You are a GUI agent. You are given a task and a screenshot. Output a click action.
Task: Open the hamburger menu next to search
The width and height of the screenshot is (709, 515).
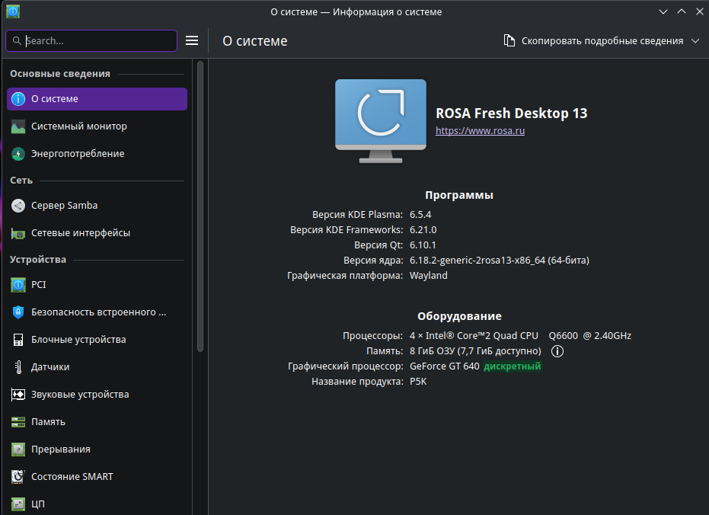(192, 40)
